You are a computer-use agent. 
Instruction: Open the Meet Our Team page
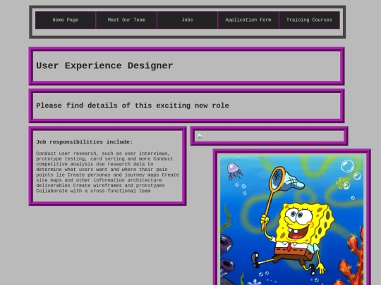(126, 20)
